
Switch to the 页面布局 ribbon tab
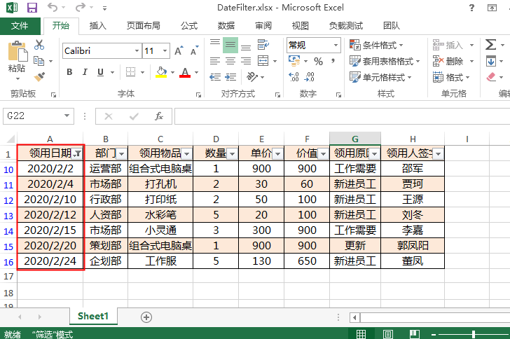144,26
